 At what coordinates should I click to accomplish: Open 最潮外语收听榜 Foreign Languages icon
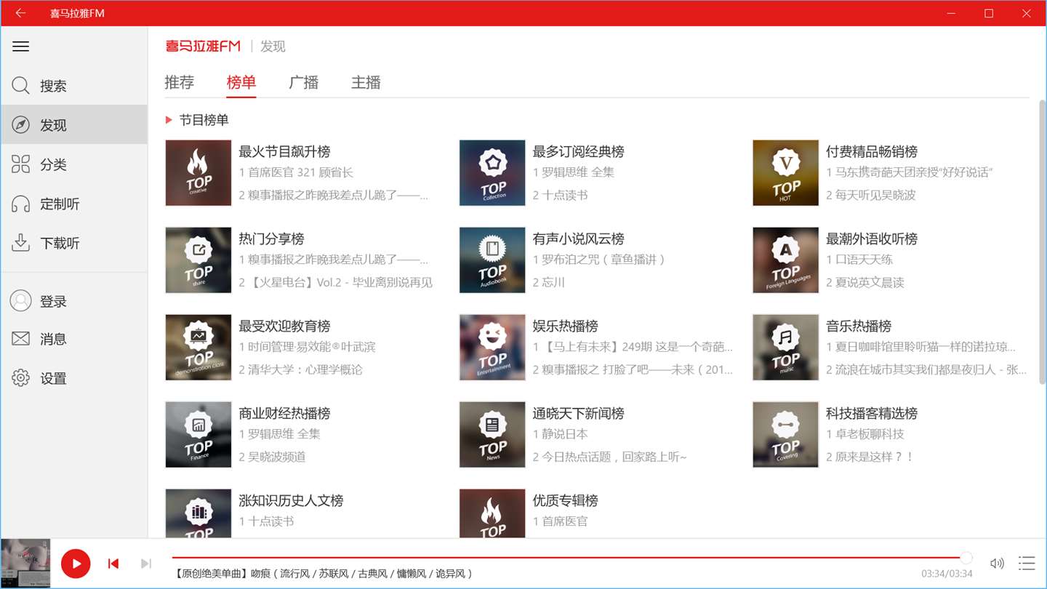pyautogui.click(x=786, y=260)
